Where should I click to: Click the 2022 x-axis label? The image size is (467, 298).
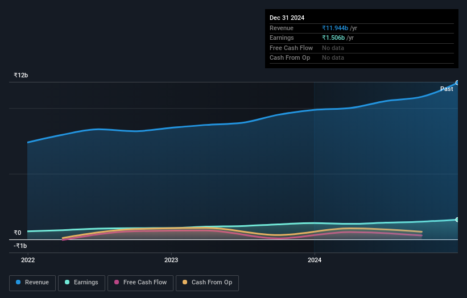pos(28,260)
